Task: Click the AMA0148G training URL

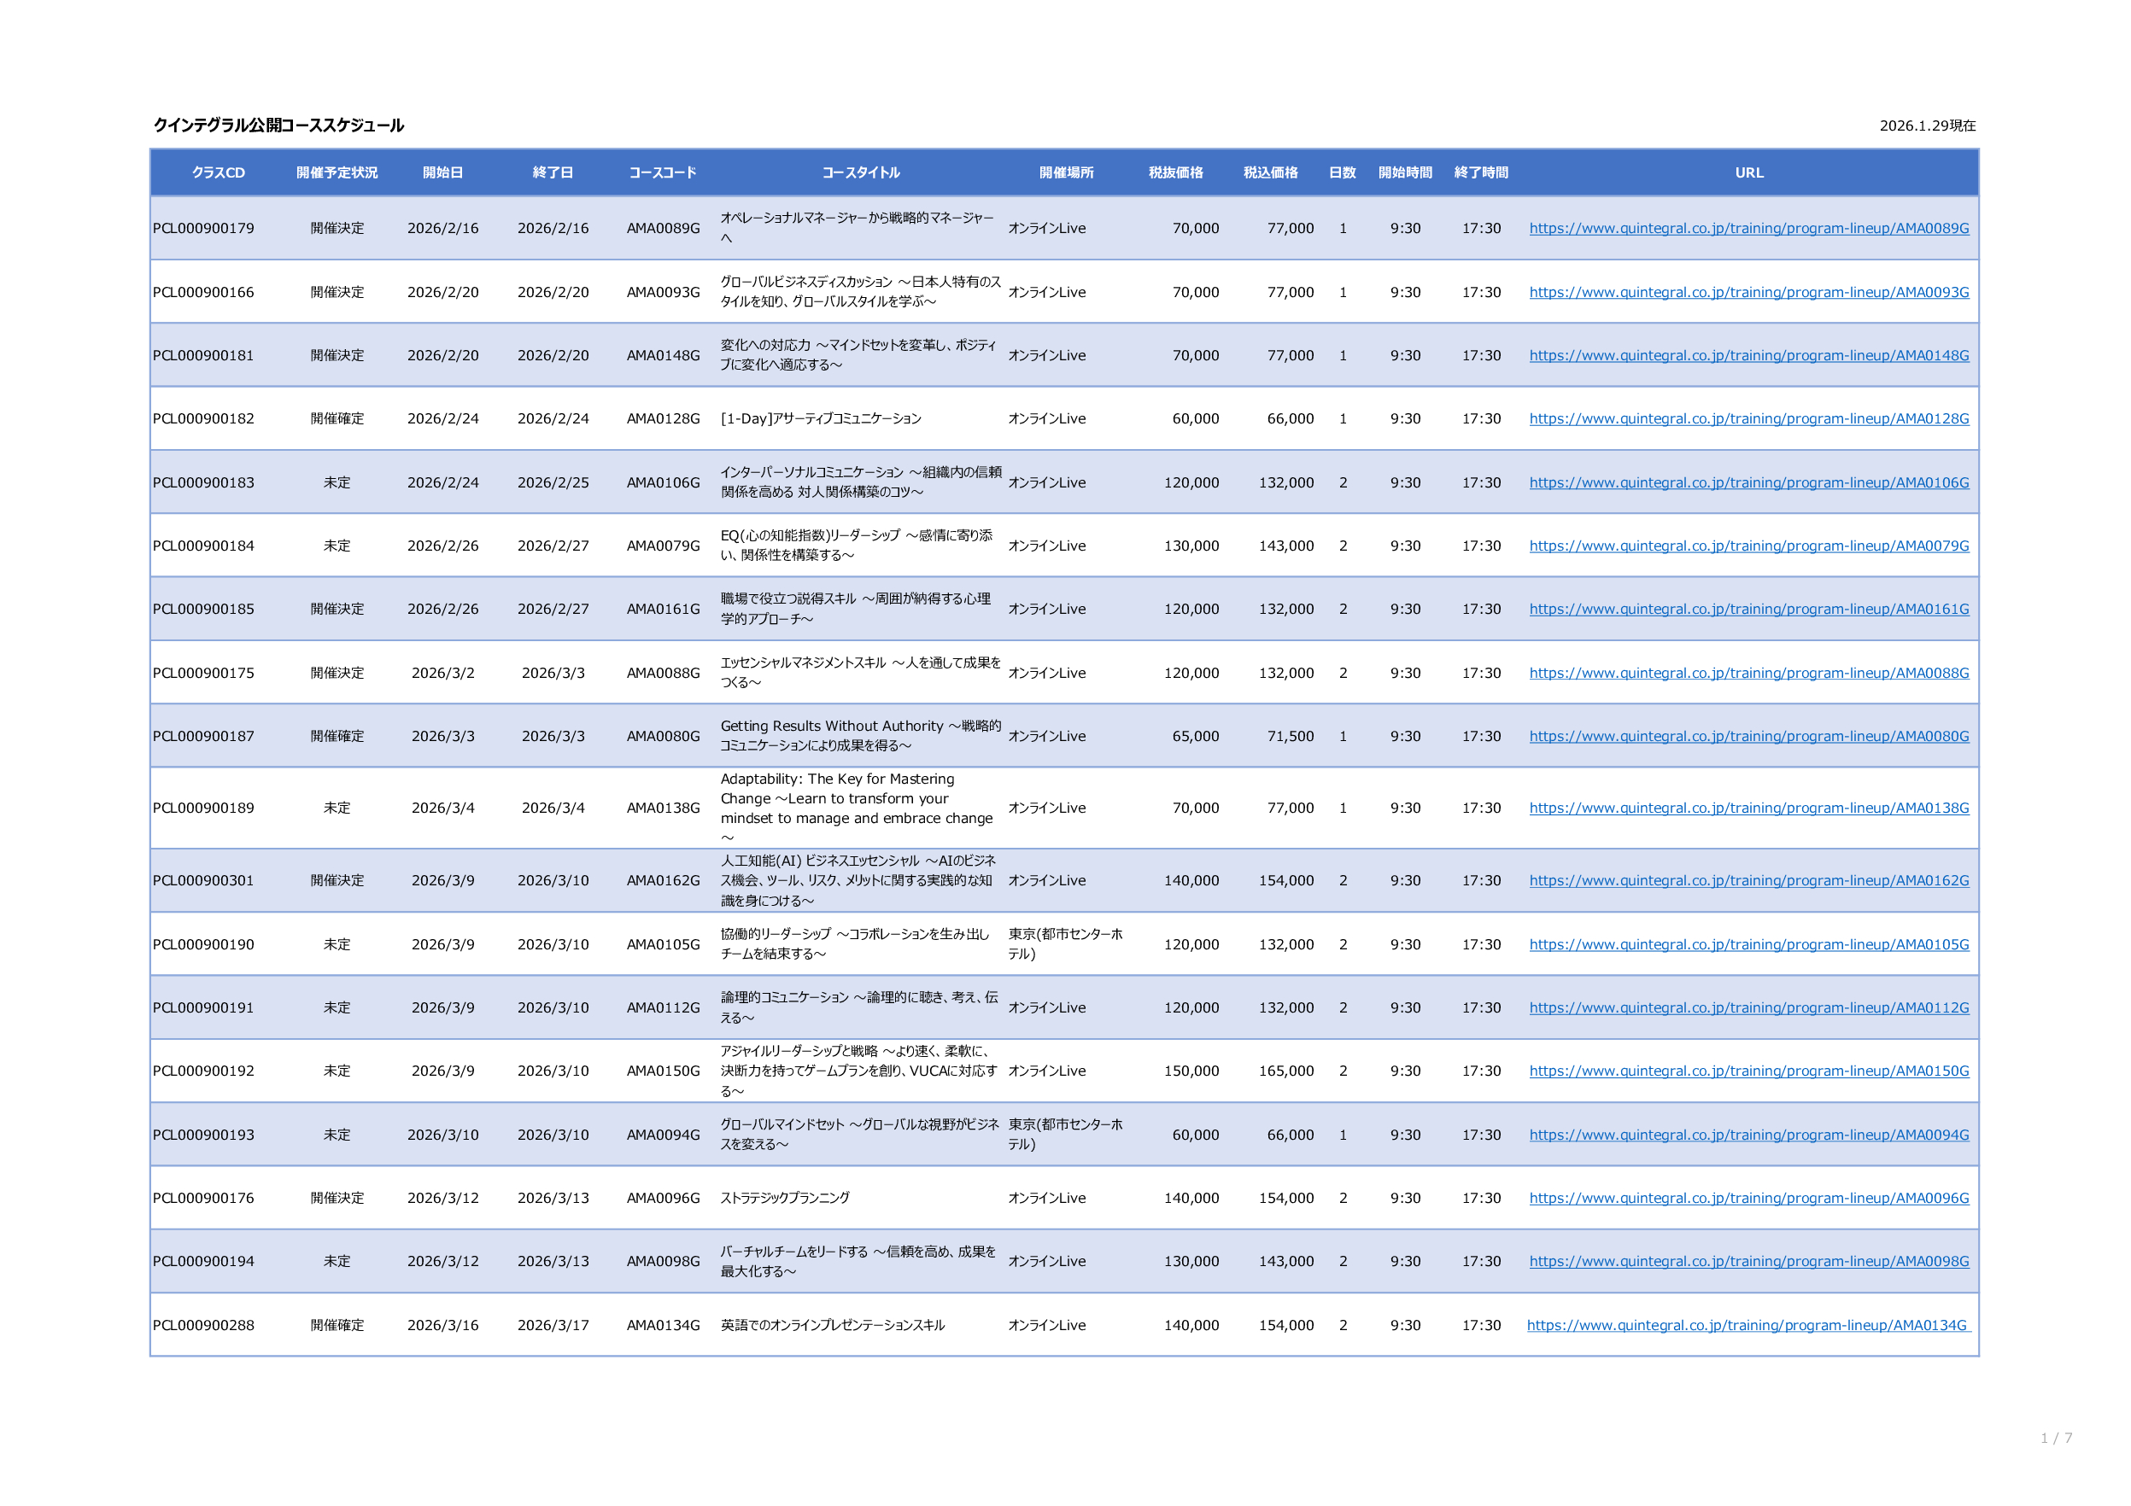Action: 1748,355
